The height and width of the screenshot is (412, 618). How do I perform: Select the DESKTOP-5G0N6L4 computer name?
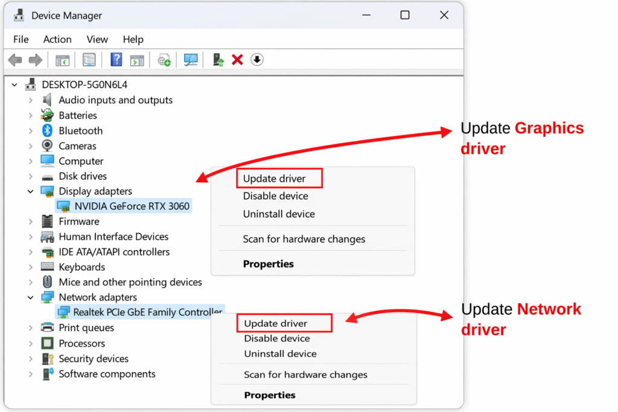point(84,84)
